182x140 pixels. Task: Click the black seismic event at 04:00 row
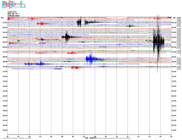tap(67, 37)
